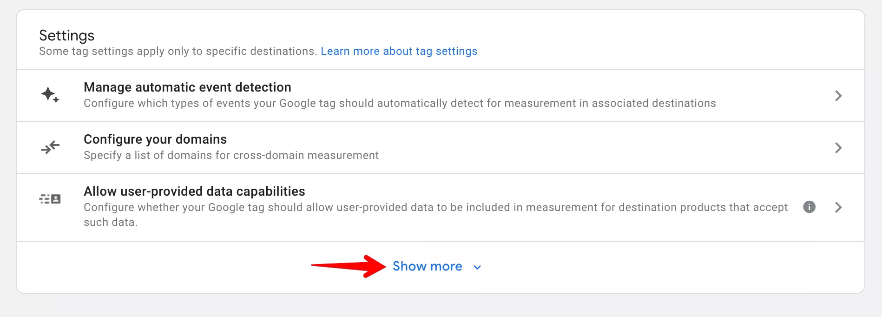
Task: Click the user-provided data description paragraph
Action: 435,215
